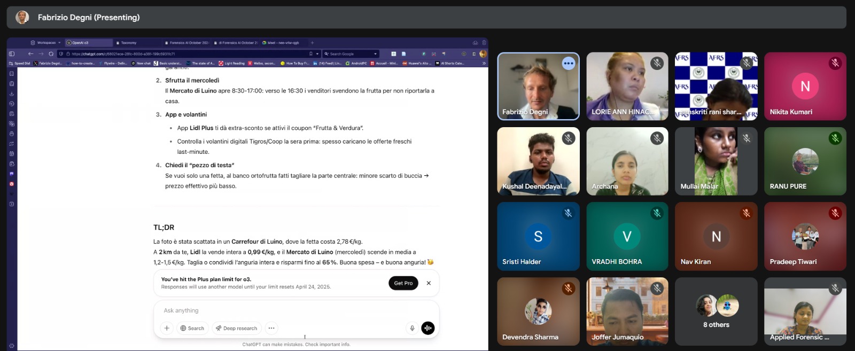The image size is (855, 351).
Task: Open the search engine dropdown arrow
Action: [x=375, y=54]
